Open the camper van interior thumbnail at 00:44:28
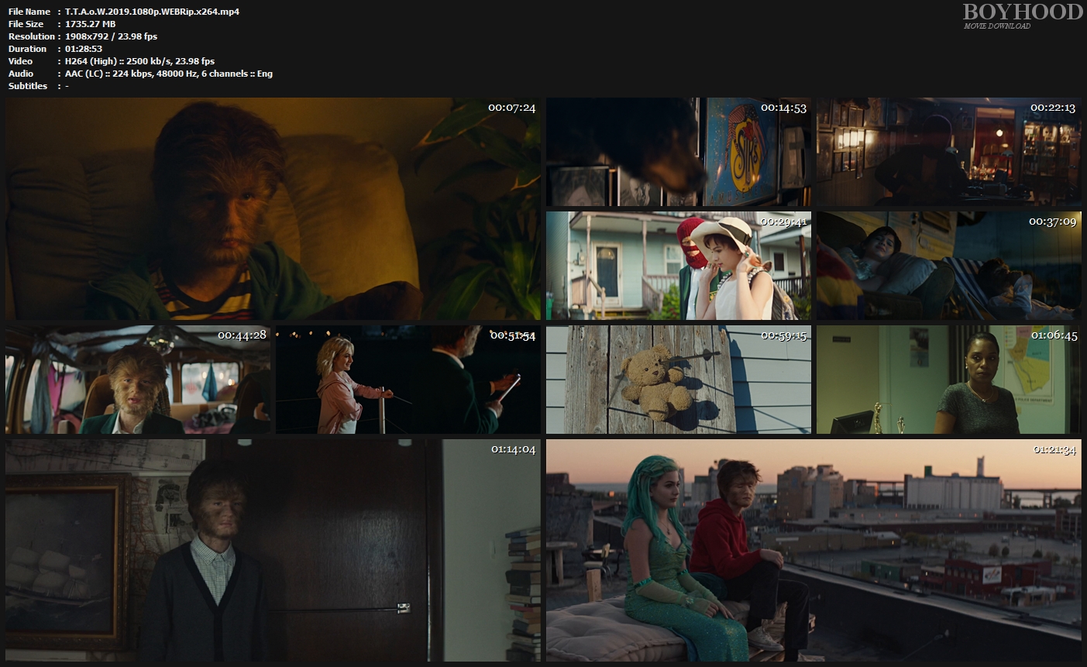The image size is (1087, 667). (x=138, y=380)
